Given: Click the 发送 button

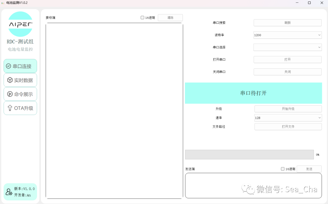Looking at the screenshot, I should [309, 169].
